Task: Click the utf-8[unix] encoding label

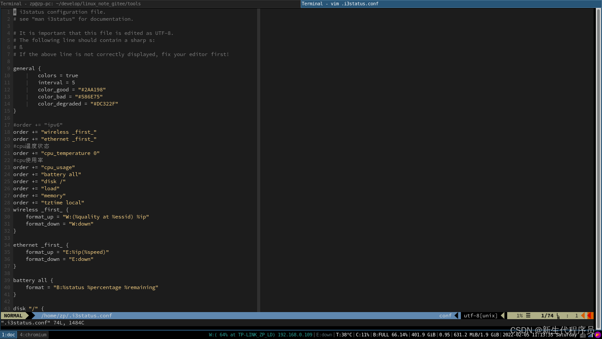Action: click(481, 316)
